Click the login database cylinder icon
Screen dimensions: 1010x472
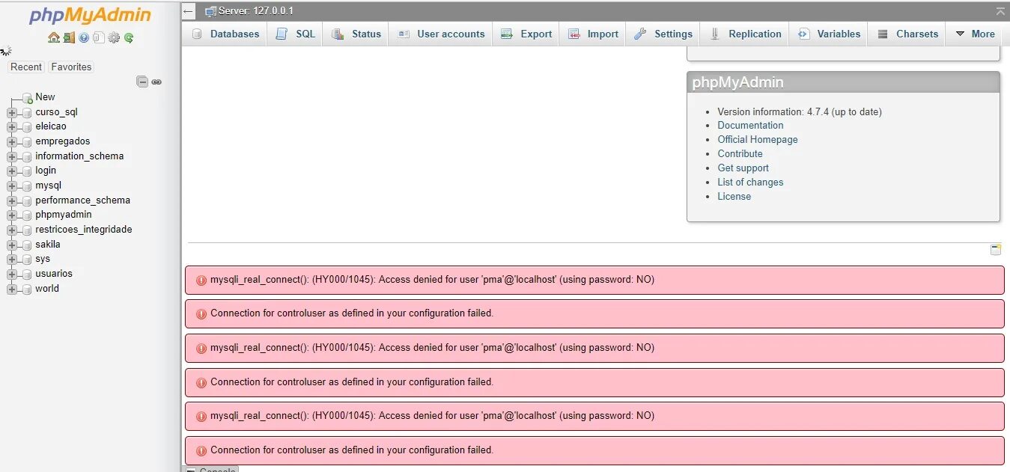click(x=27, y=171)
